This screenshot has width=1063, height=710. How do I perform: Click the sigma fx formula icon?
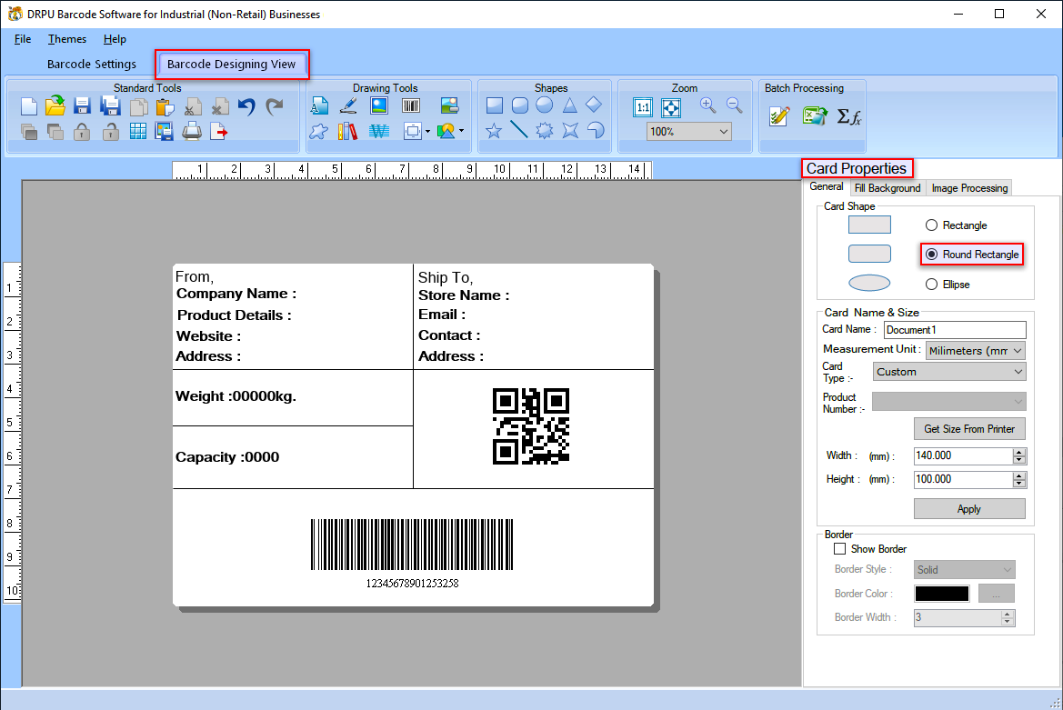[x=848, y=117]
